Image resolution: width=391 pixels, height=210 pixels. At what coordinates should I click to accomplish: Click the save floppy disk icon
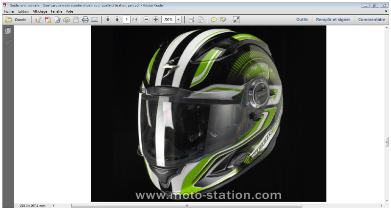(76, 20)
